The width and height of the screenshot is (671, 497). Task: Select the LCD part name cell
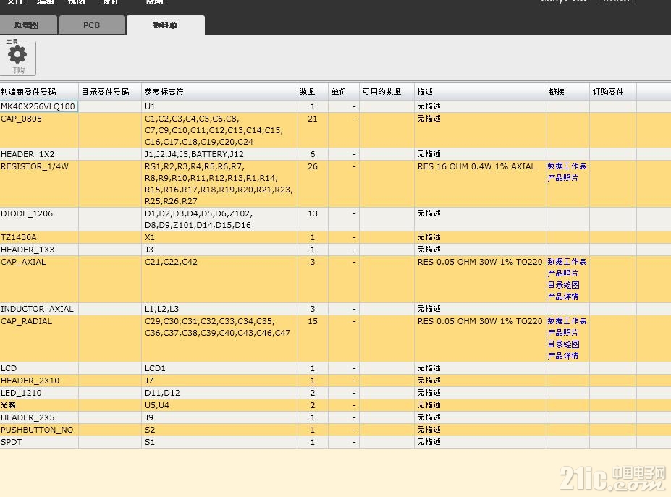click(x=39, y=368)
